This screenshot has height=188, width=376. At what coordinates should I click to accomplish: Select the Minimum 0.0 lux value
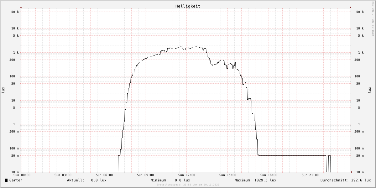(x=182, y=180)
